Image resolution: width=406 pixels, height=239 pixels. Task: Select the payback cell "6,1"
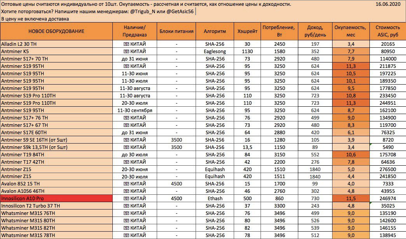pos(351,133)
